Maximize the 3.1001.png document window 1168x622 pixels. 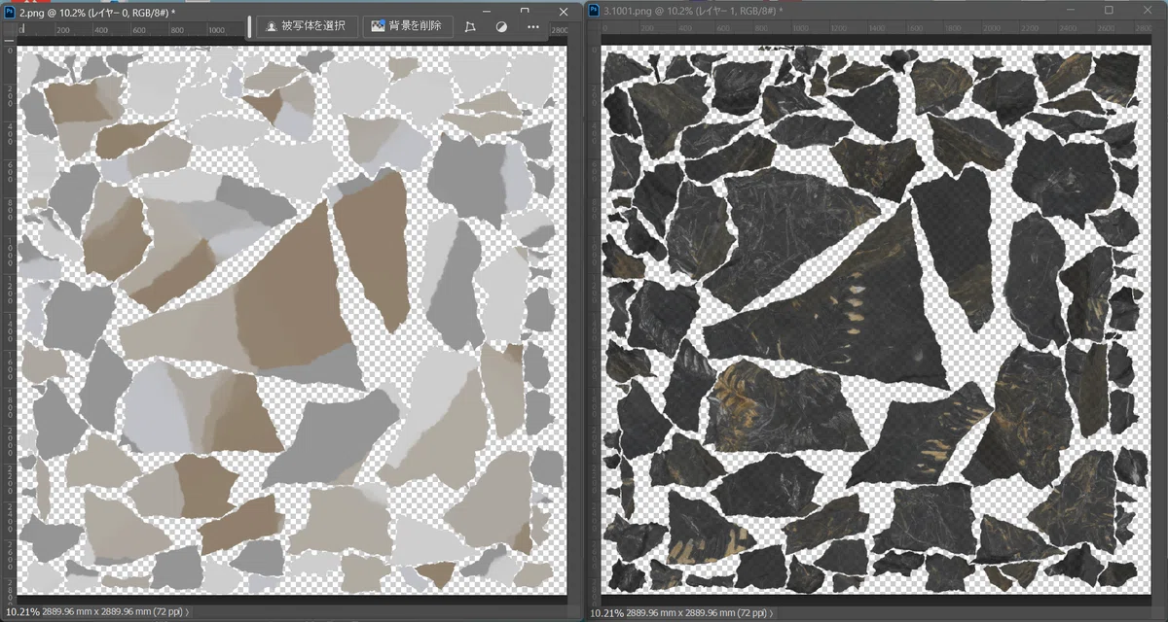[x=1109, y=9]
